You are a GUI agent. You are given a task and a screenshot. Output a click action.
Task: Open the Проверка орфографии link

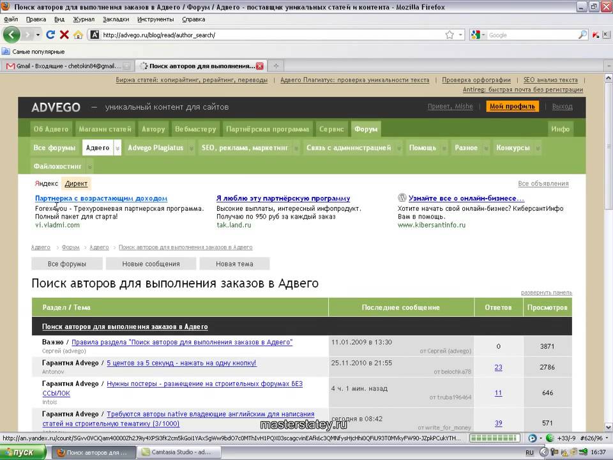pos(476,80)
